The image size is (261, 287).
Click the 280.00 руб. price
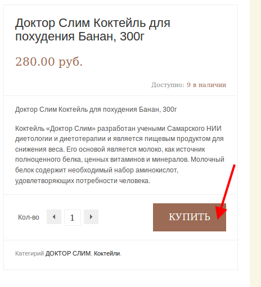coord(49,62)
